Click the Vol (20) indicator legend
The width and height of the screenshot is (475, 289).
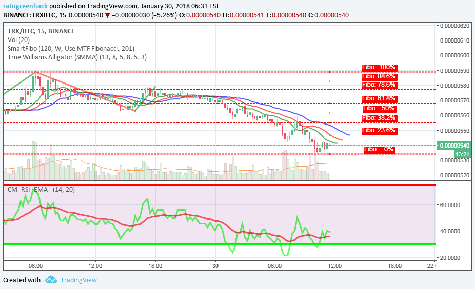[19, 39]
